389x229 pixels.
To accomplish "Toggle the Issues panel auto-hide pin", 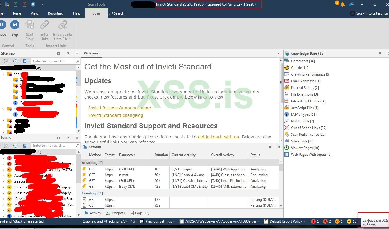I will coord(68,138).
